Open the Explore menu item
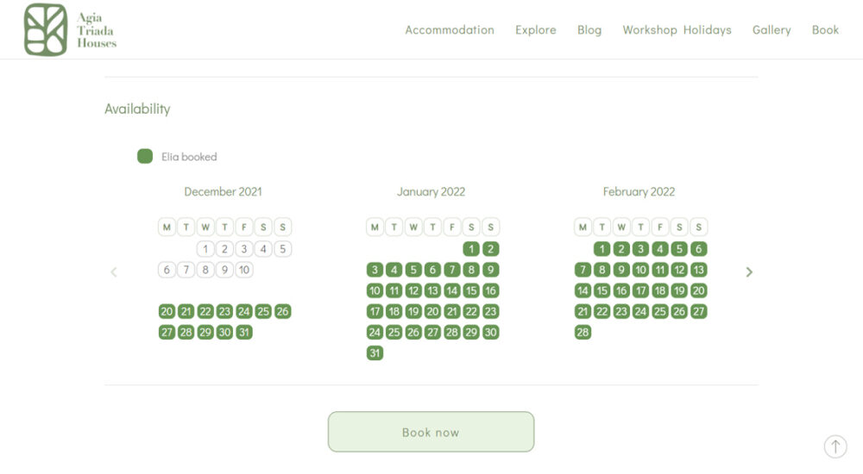 pyautogui.click(x=535, y=29)
